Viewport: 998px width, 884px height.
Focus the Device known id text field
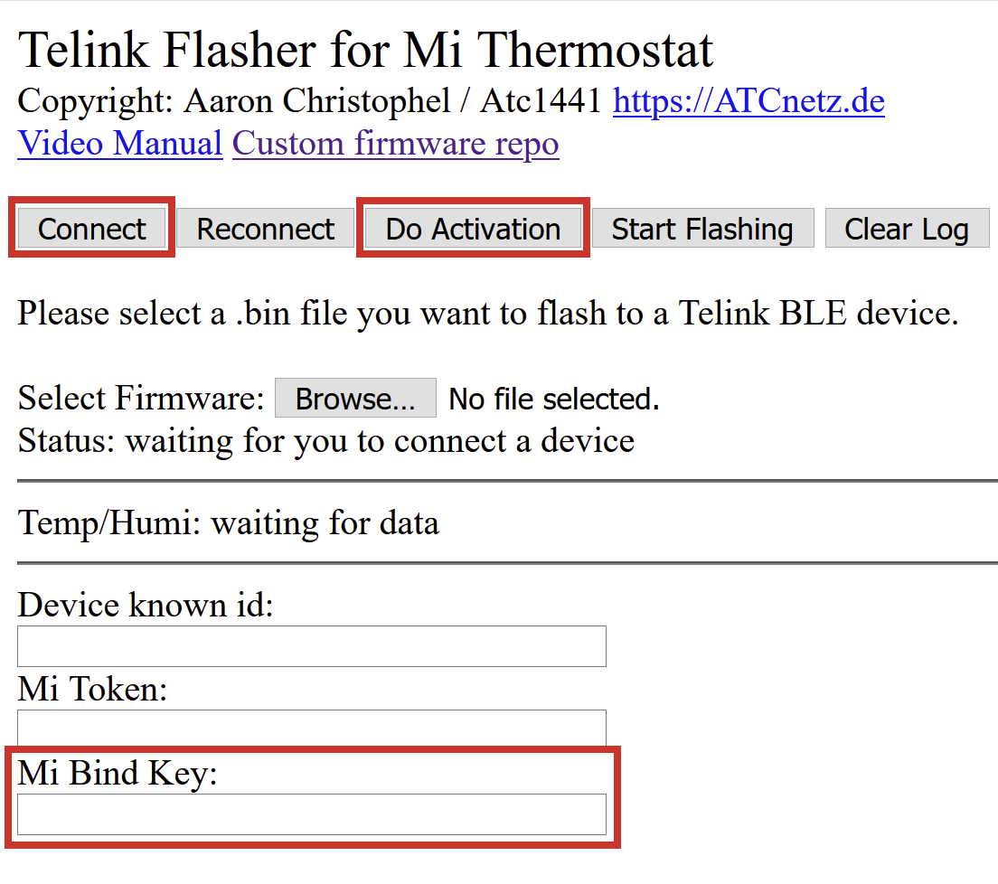pyautogui.click(x=311, y=646)
